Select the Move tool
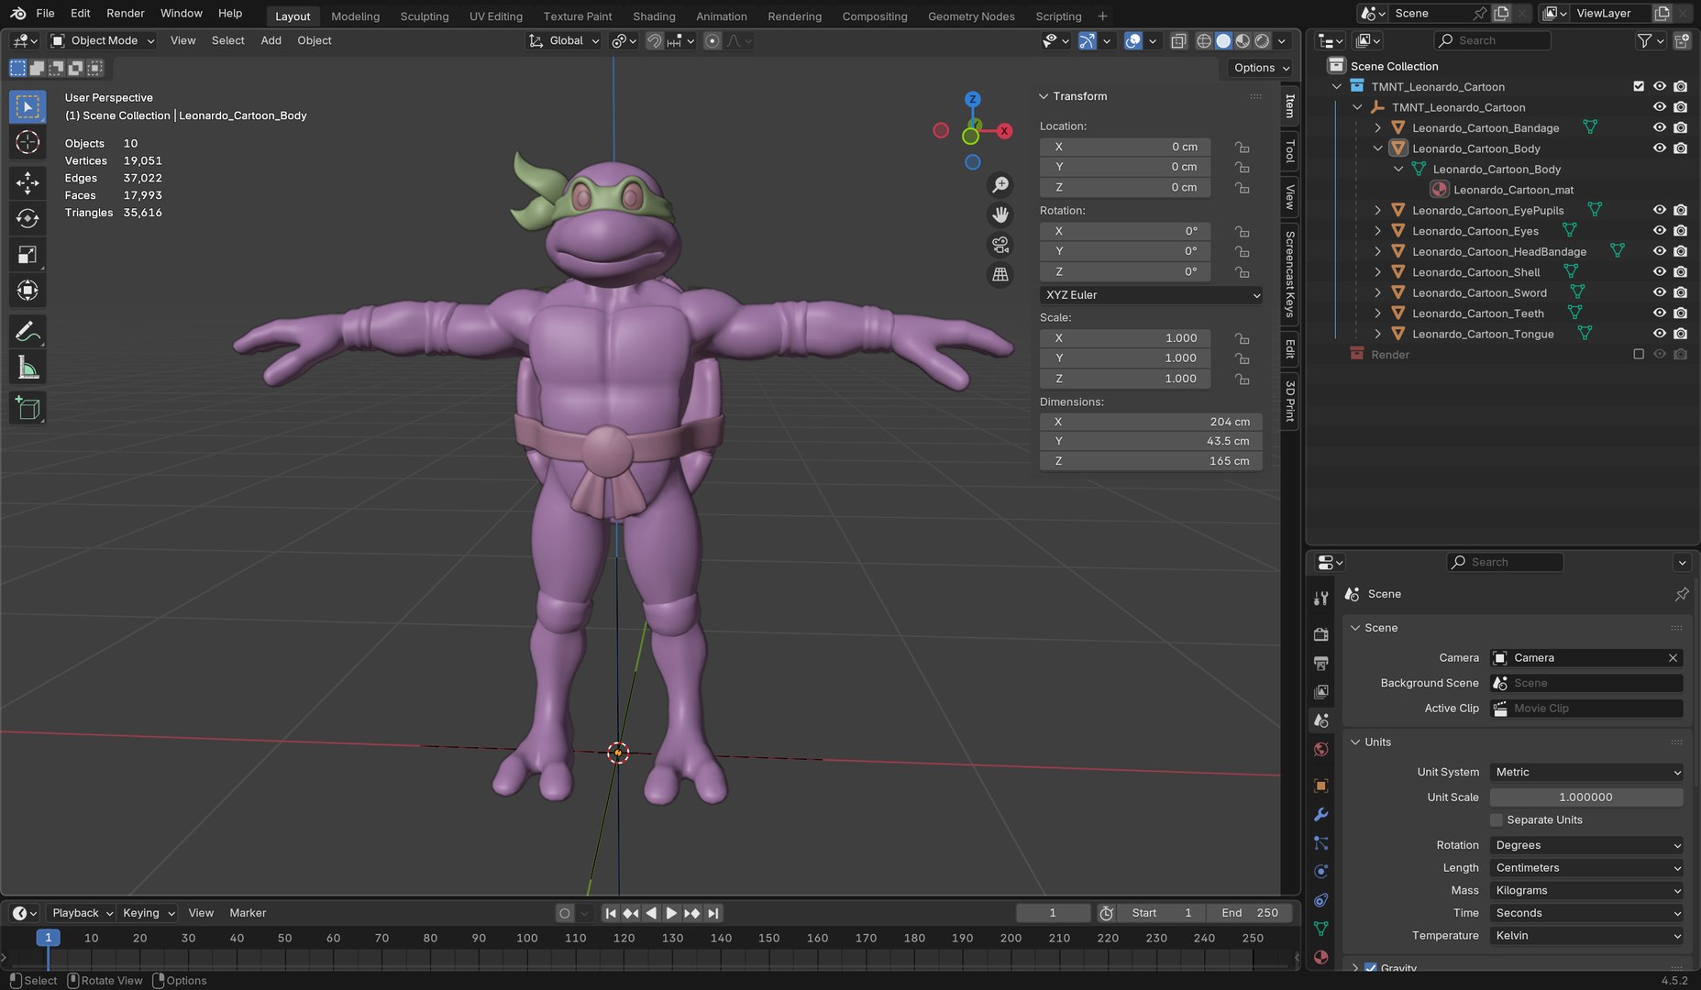This screenshot has width=1701, height=990. (28, 182)
